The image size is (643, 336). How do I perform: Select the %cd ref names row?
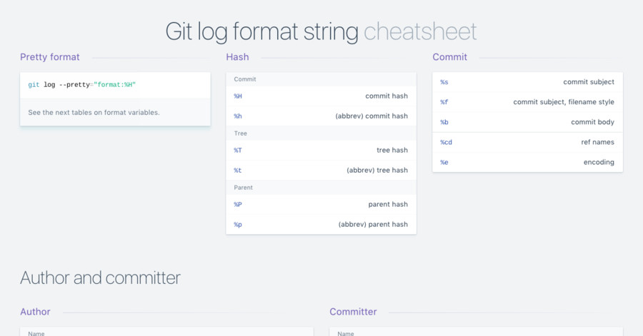click(527, 142)
